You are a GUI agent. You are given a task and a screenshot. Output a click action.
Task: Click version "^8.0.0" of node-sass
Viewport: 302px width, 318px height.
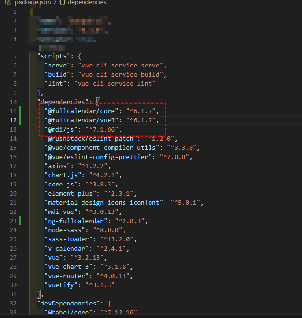(108, 230)
